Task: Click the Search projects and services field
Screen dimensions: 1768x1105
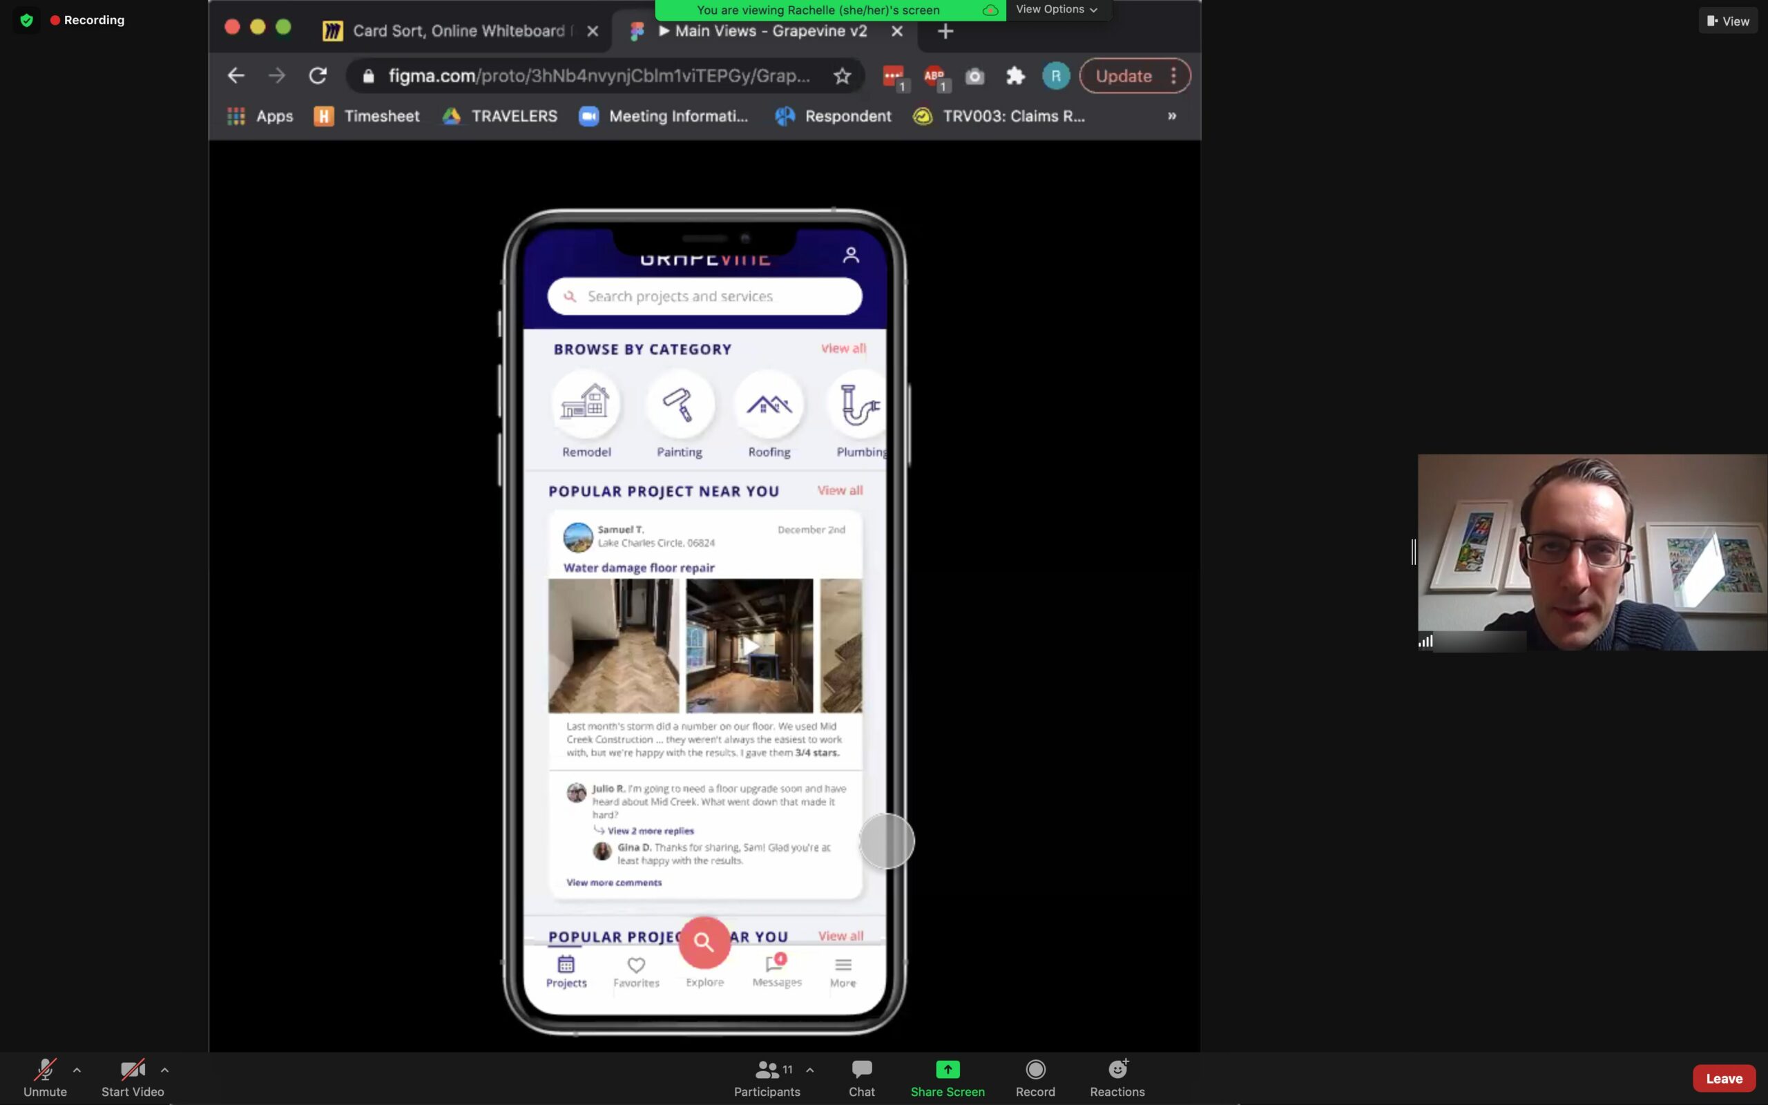Action: [704, 296]
